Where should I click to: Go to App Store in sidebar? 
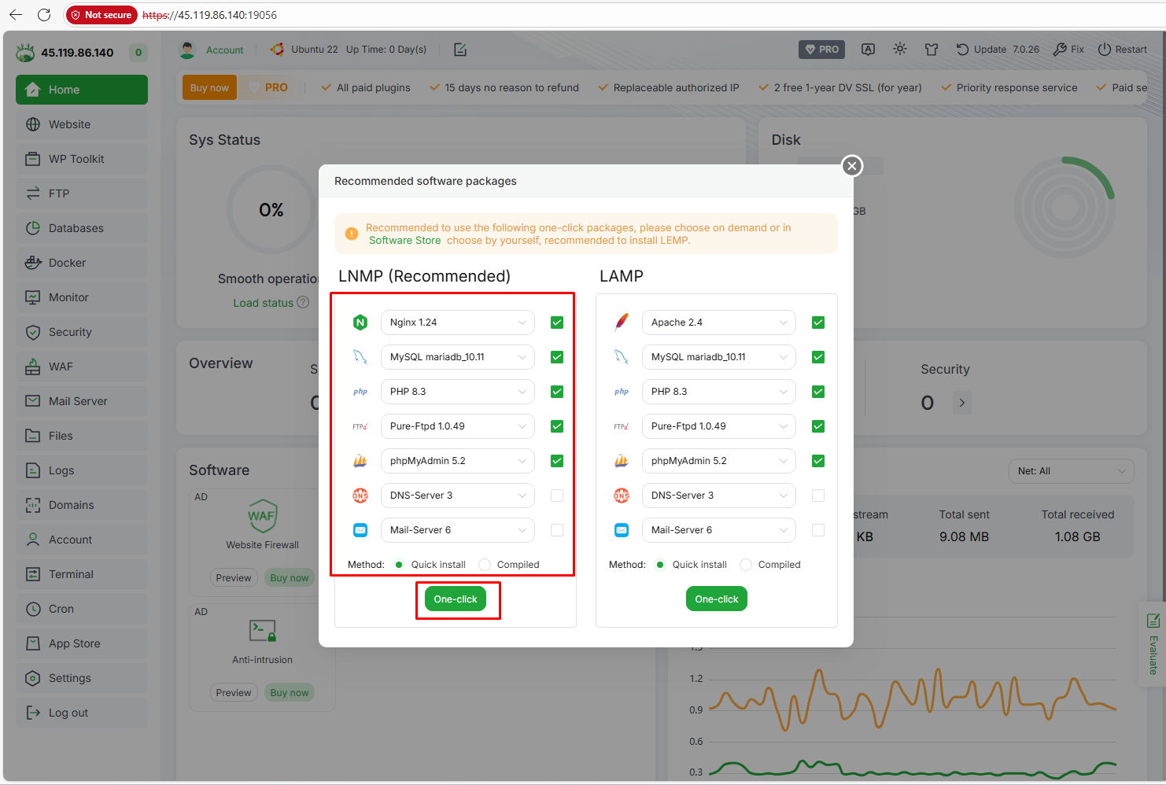(x=74, y=643)
